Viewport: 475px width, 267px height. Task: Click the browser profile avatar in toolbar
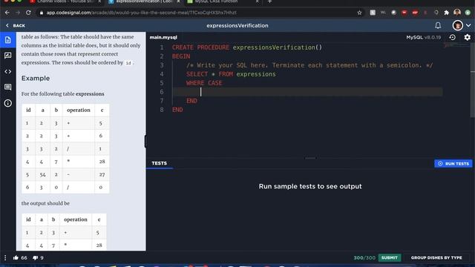coord(457,13)
